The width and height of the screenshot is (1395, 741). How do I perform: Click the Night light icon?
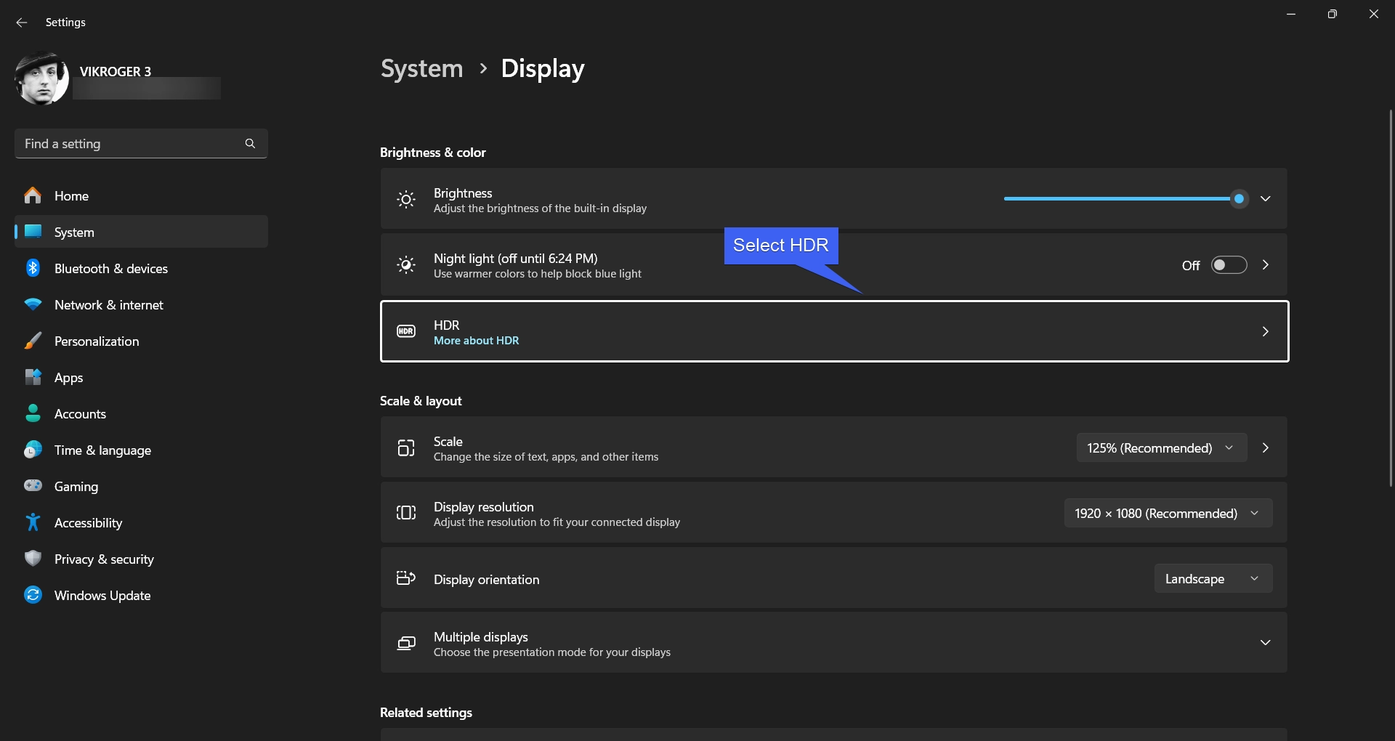pyautogui.click(x=406, y=265)
